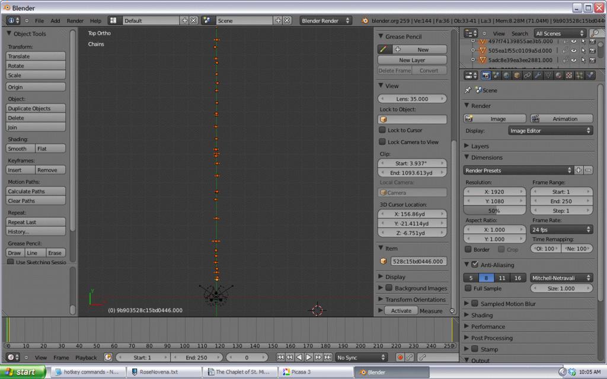
Task: Open the Object Constraints tab (chain icon)
Action: pyautogui.click(x=527, y=75)
